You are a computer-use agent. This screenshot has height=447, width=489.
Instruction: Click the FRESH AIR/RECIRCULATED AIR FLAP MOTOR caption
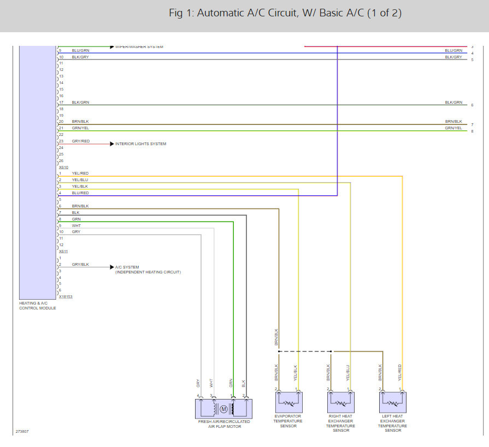[224, 424]
